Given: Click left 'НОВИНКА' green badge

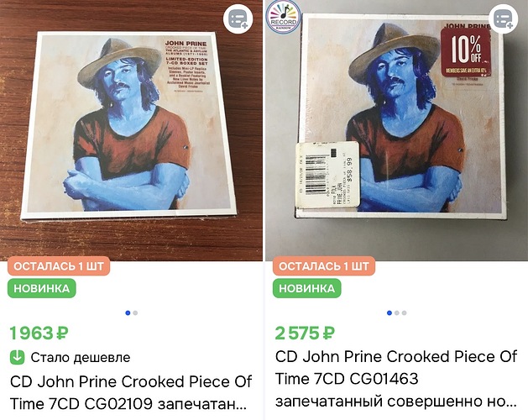Looking at the screenshot, I should (42, 288).
